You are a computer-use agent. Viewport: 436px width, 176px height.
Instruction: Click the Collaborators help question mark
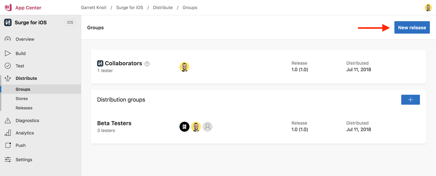click(x=147, y=64)
